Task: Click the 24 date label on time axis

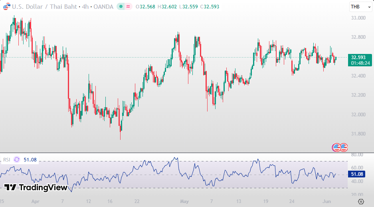Action: click(292, 201)
